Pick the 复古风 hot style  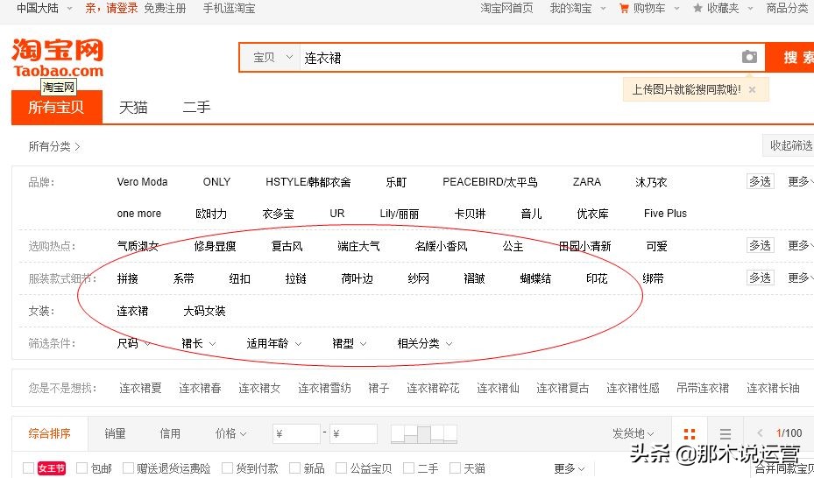[287, 246]
